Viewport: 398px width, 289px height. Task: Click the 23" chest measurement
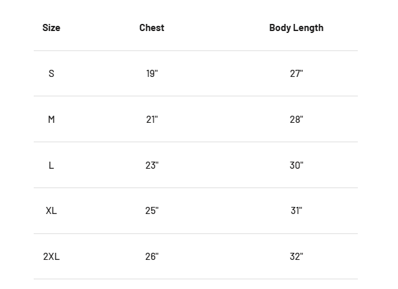click(152, 165)
